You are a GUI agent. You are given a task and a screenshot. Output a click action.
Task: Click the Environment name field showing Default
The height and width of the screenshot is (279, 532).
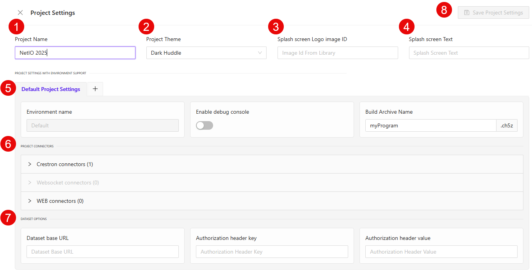tap(102, 125)
